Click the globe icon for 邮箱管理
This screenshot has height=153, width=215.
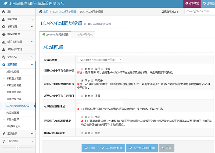tap(4, 27)
